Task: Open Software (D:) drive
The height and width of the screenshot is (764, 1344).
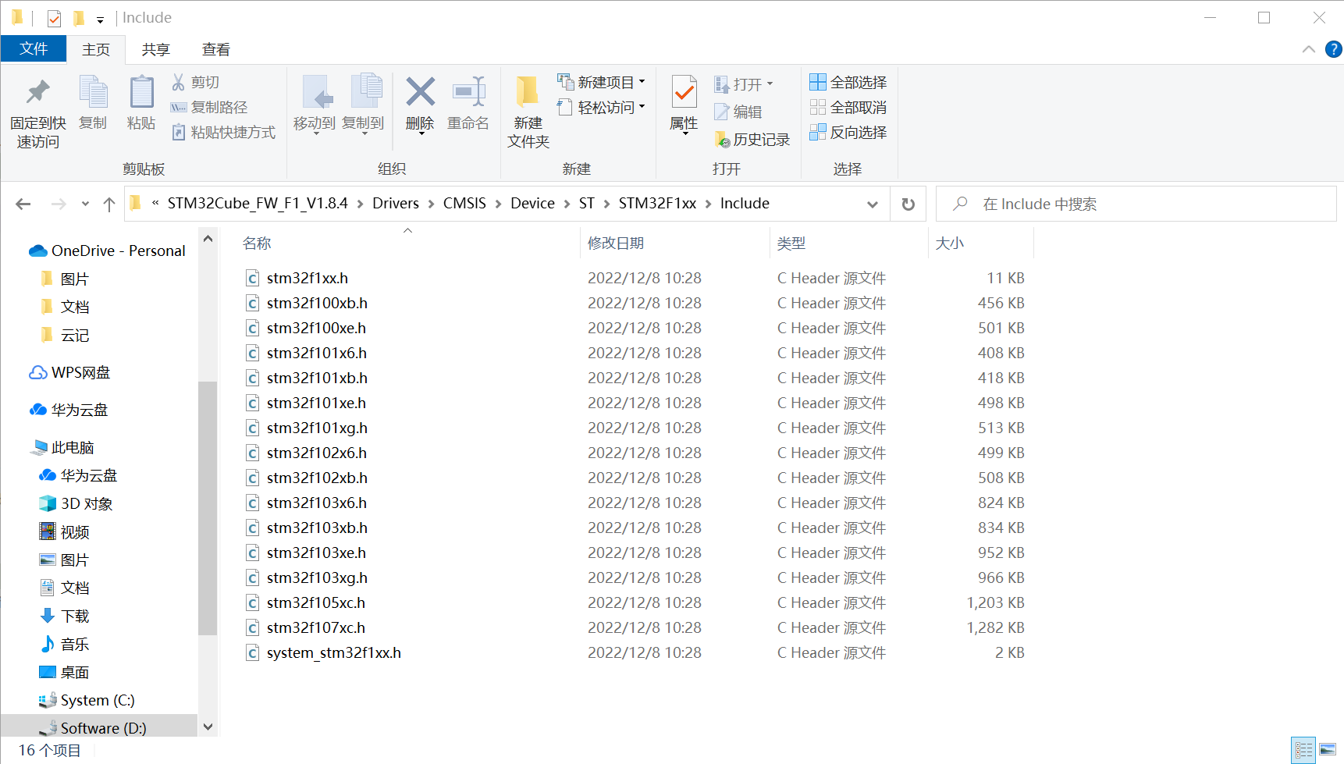Action: coord(93,728)
